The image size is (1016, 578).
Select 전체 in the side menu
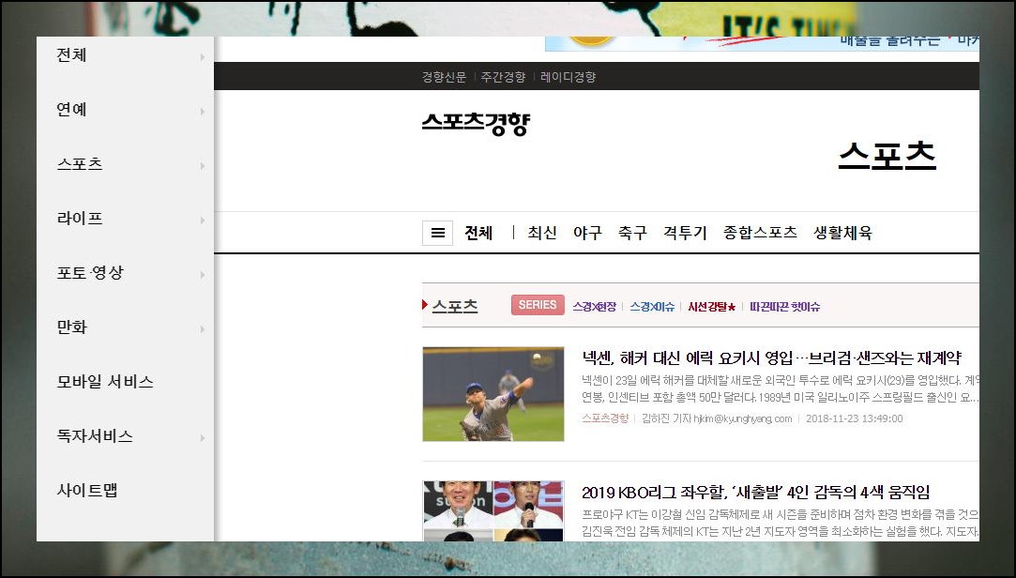(71, 55)
